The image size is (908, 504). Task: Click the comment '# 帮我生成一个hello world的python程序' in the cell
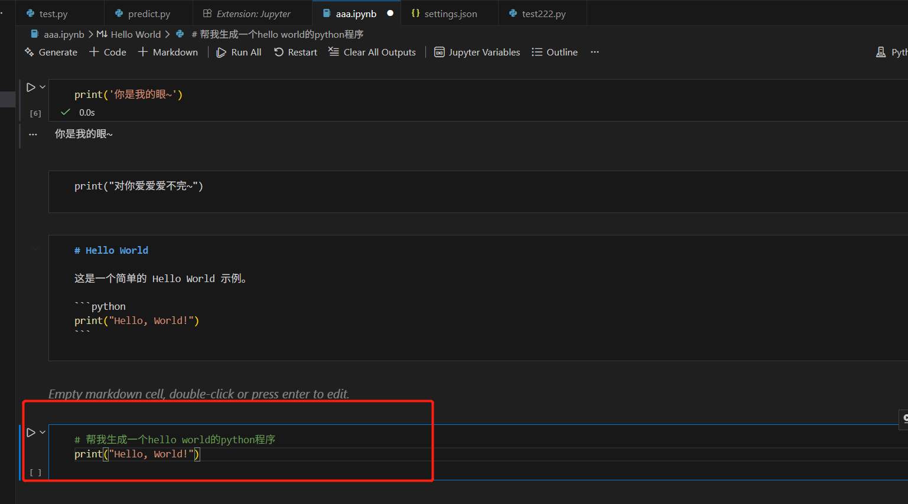pyautogui.click(x=175, y=440)
